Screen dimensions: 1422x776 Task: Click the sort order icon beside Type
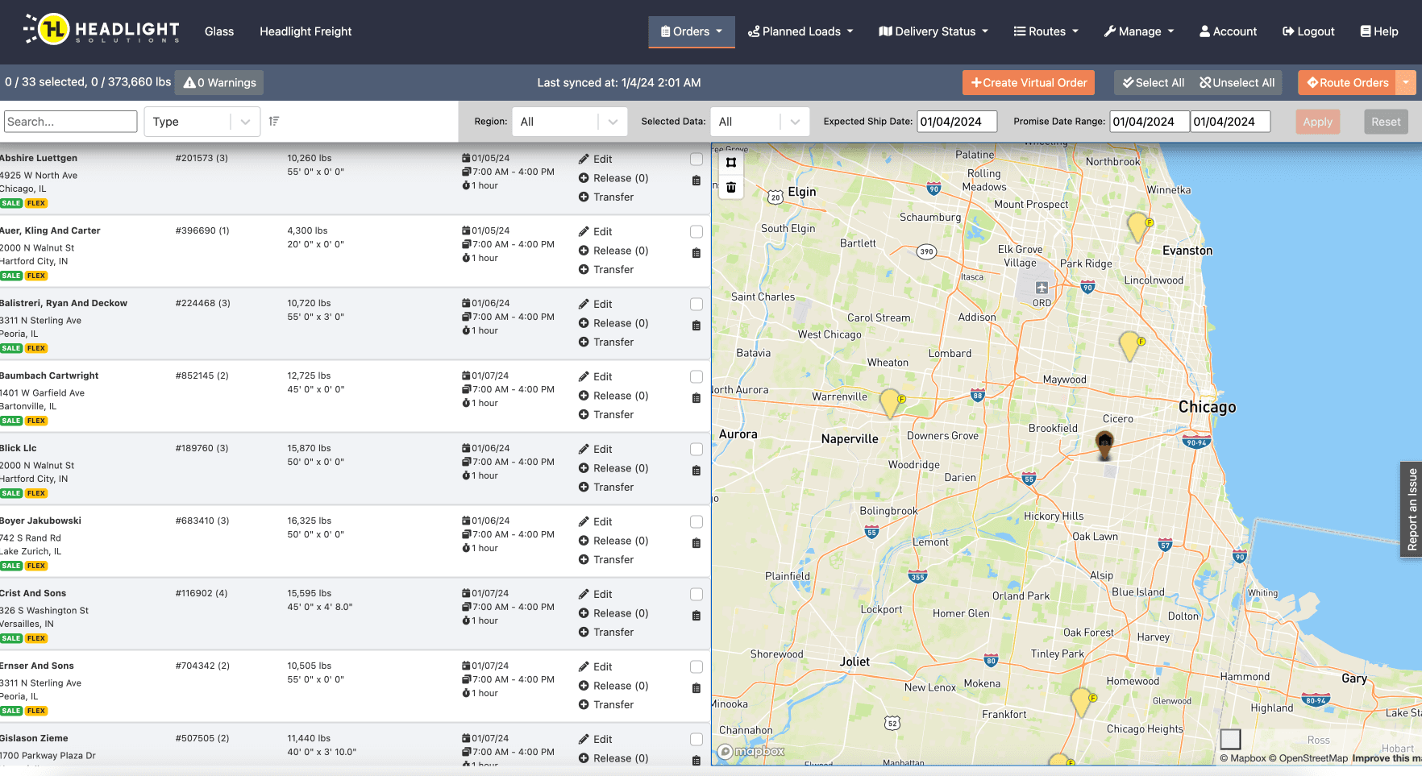274,122
